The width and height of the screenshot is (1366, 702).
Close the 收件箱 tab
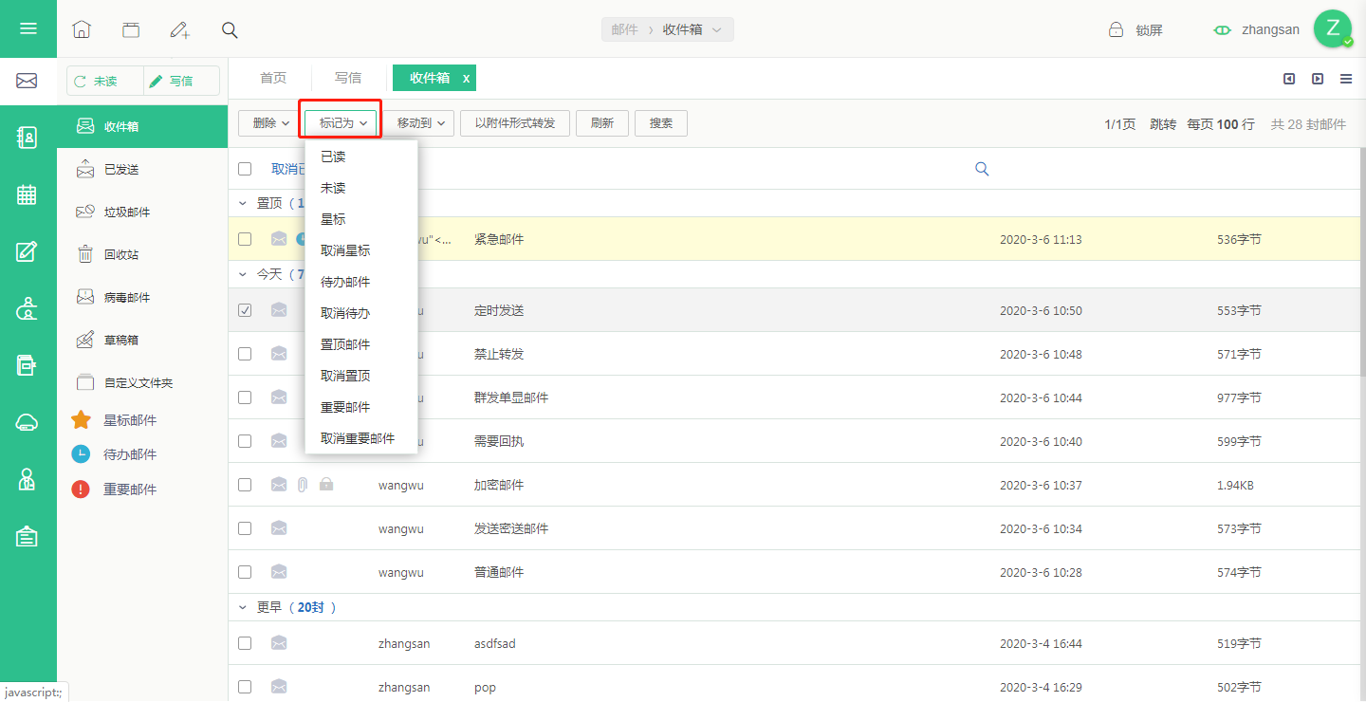pyautogui.click(x=466, y=78)
